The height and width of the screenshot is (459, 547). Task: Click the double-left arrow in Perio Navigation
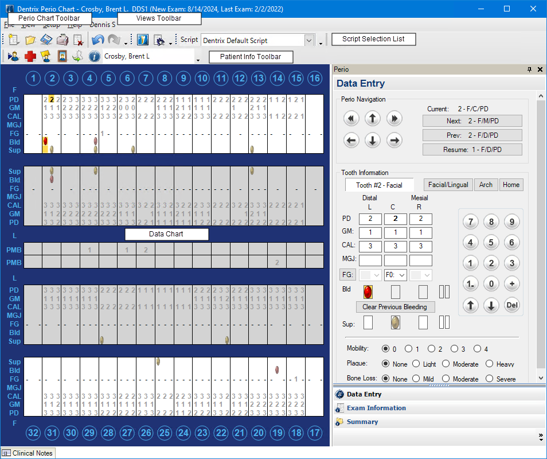[x=351, y=119]
